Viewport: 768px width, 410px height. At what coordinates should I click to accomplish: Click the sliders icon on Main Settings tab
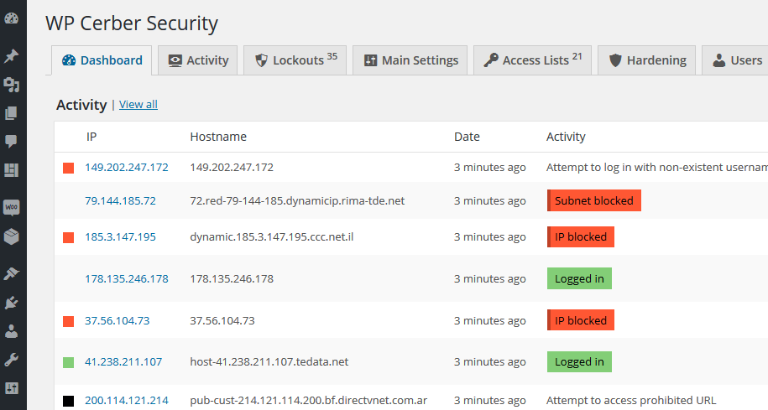pos(371,60)
